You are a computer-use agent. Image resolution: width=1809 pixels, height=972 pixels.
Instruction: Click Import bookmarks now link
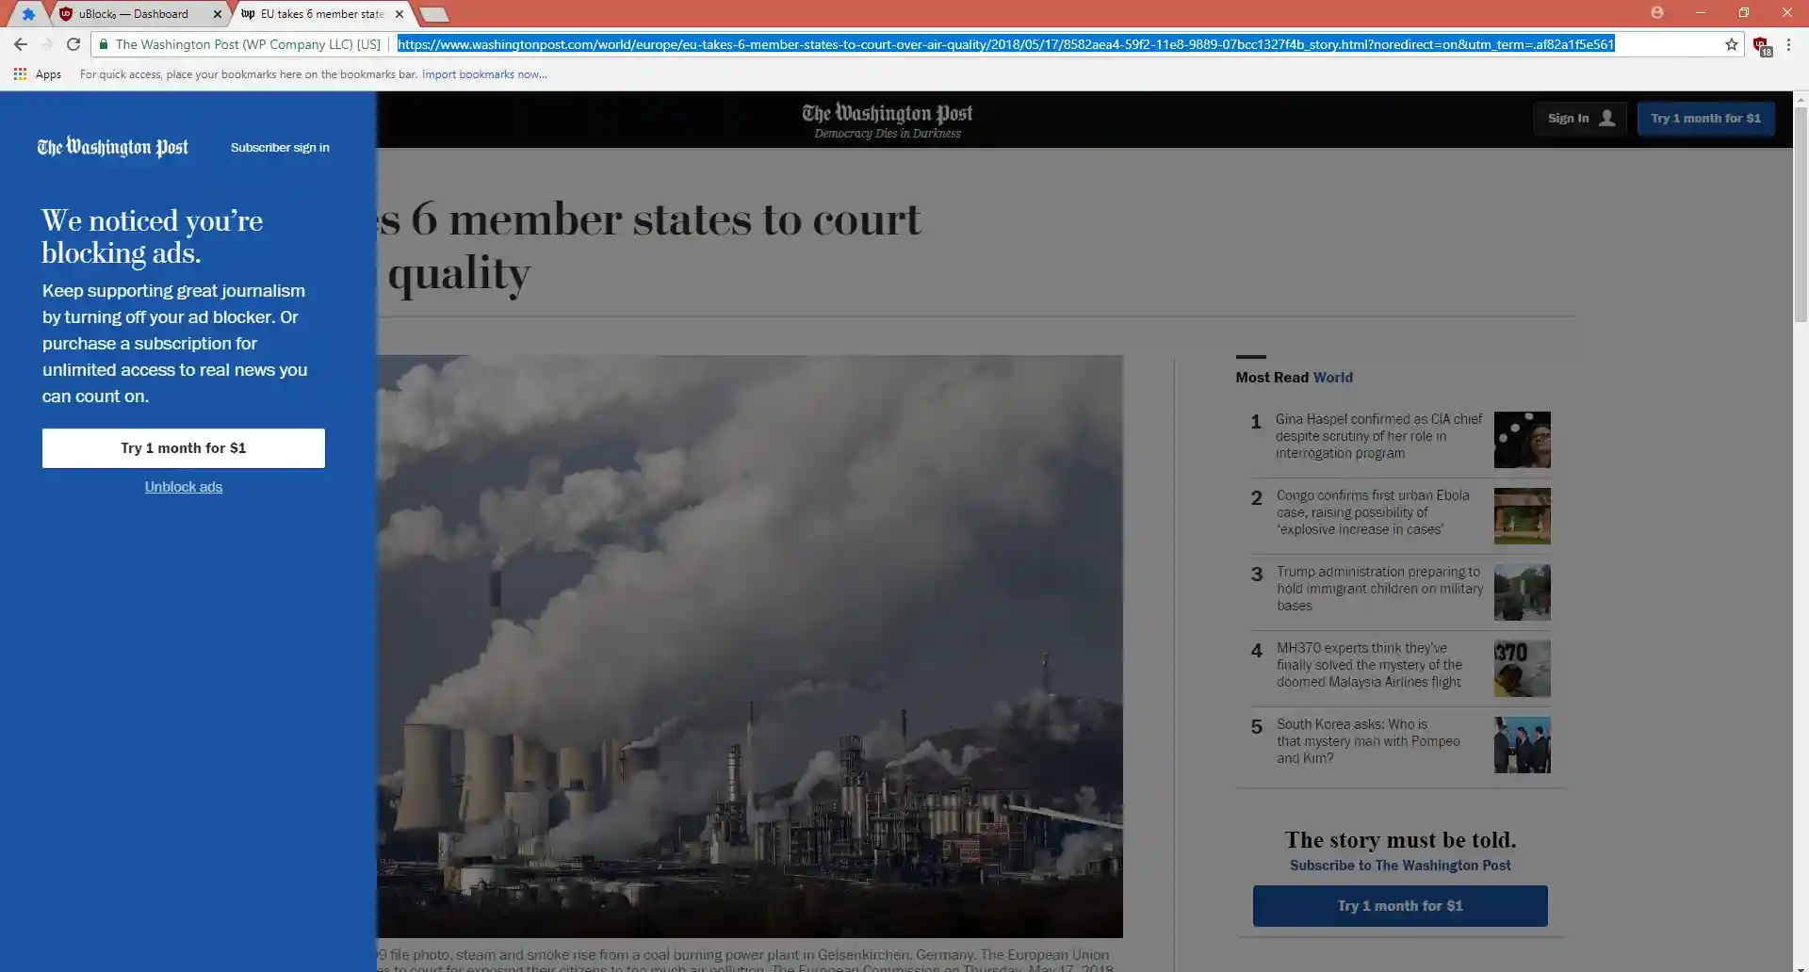[483, 74]
